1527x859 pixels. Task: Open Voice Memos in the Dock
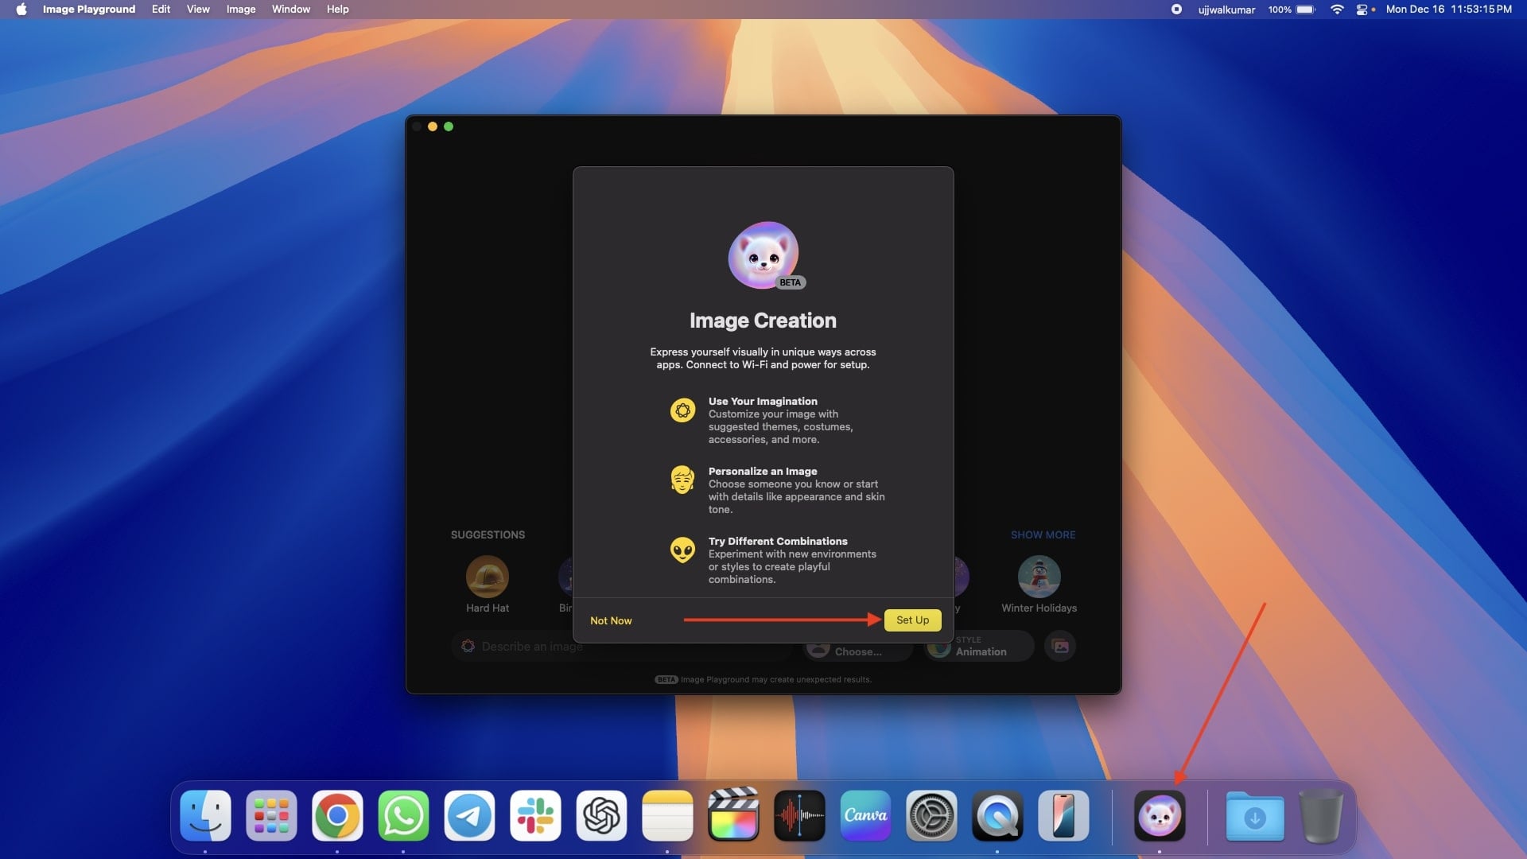point(799,816)
